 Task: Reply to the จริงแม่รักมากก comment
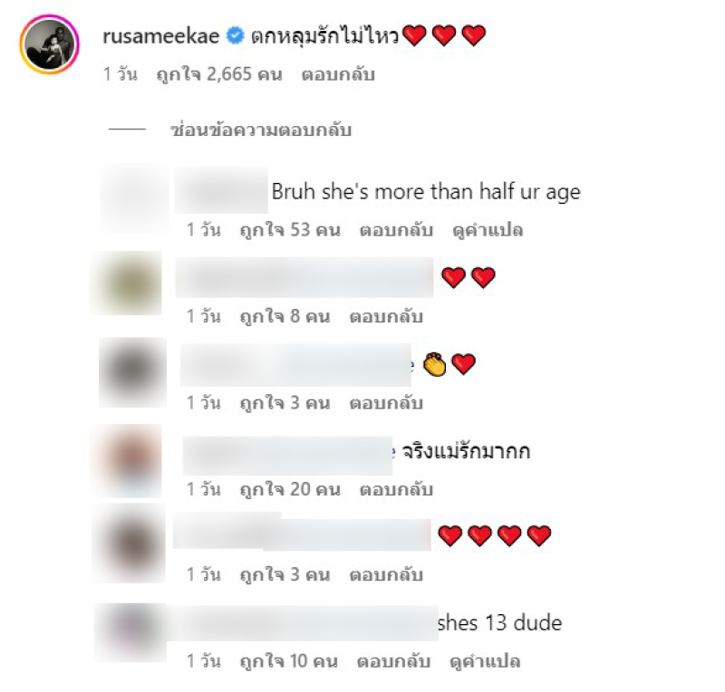(396, 489)
